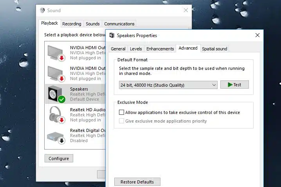Click the 'Exclusive Mode' group label
This screenshot has width=281, height=187.
pyautogui.click(x=133, y=102)
